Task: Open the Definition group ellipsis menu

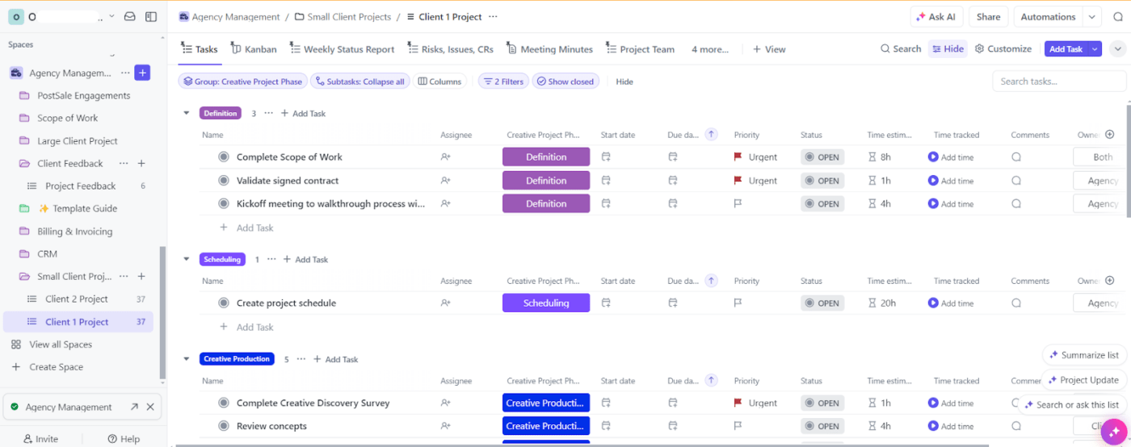Action: point(269,114)
